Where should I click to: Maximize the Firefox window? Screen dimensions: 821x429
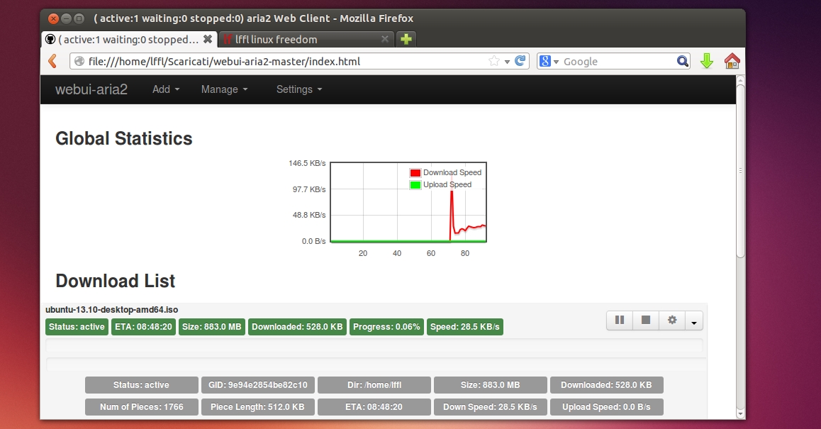pos(79,19)
